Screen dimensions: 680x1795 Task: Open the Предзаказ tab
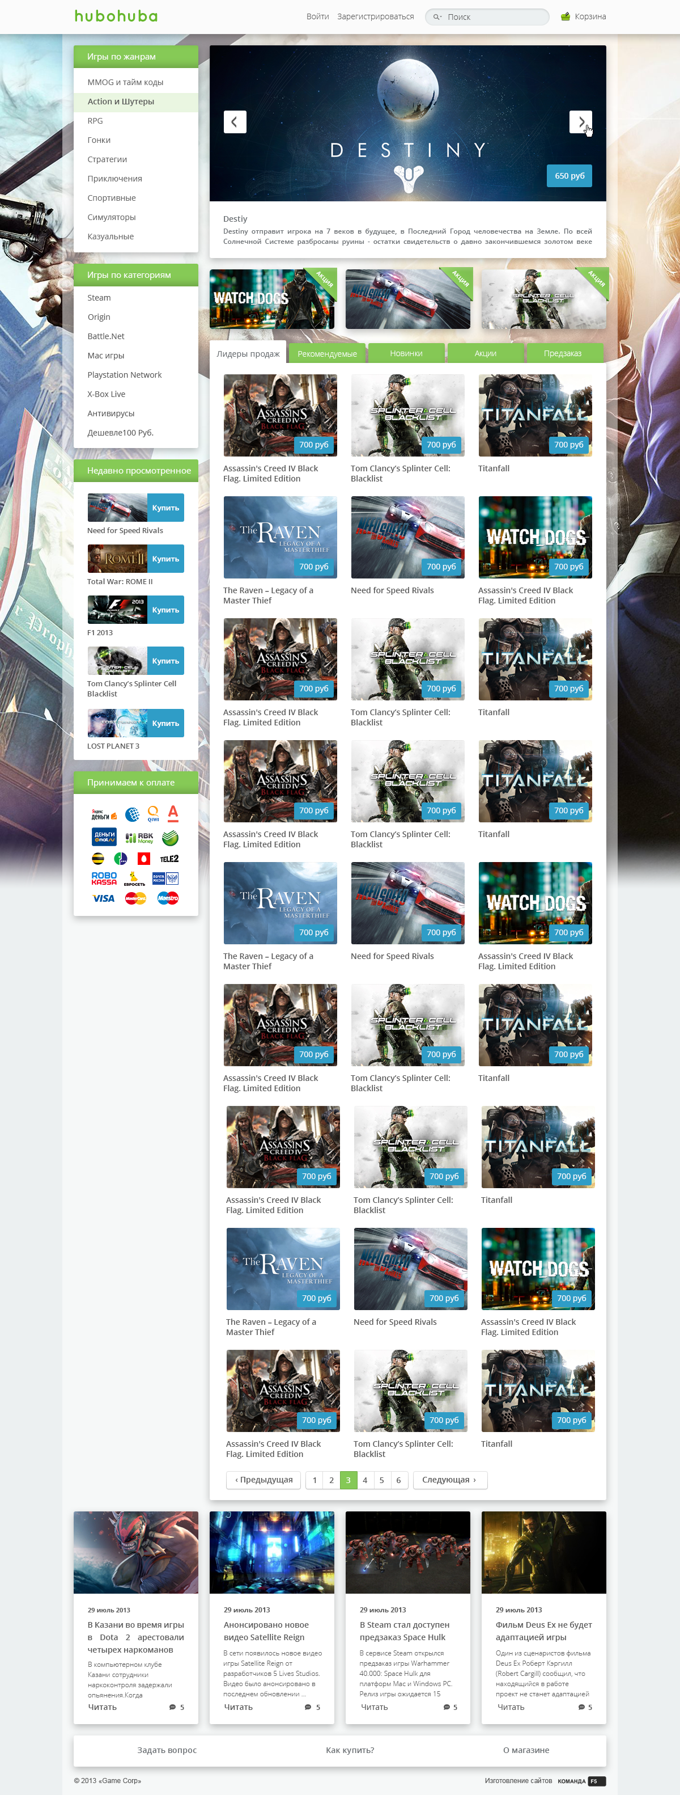562,353
